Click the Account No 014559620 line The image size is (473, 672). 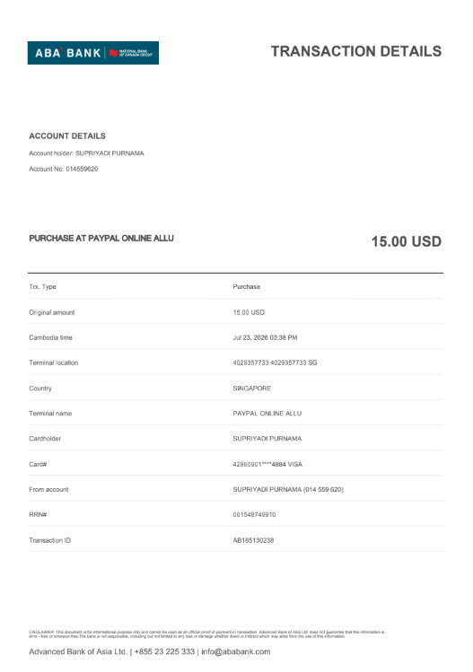pos(64,169)
